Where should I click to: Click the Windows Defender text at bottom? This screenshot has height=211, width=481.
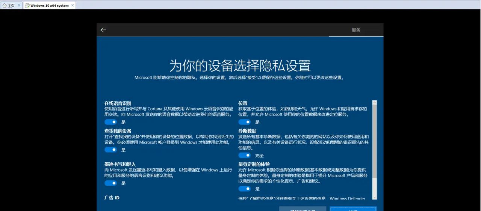347,198
